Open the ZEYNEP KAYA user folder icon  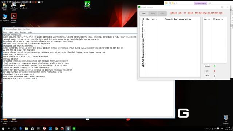click(5, 7)
